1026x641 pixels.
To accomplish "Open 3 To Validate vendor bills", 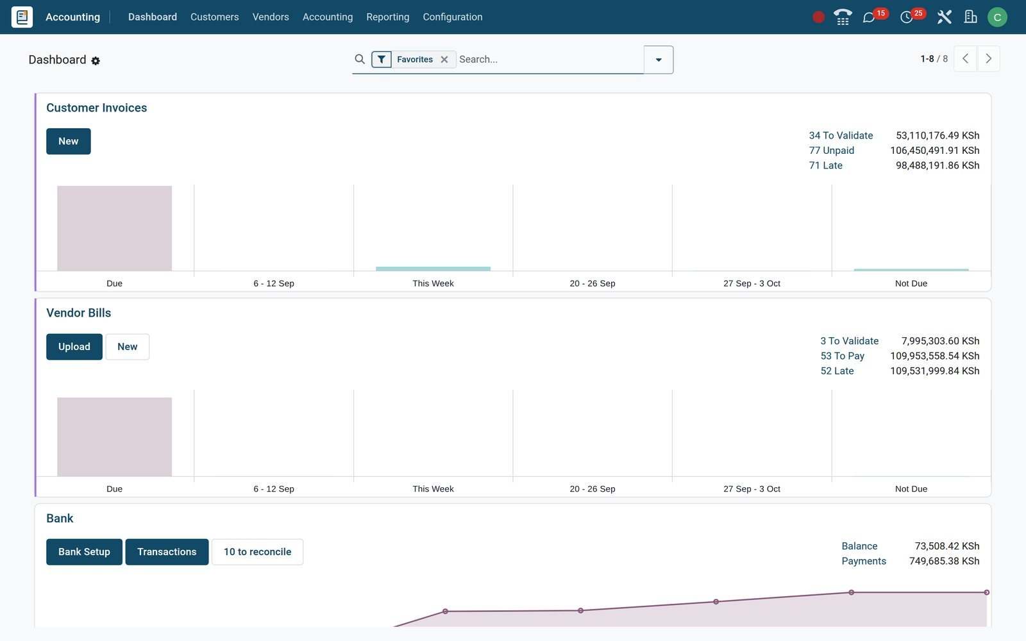I will (x=850, y=341).
